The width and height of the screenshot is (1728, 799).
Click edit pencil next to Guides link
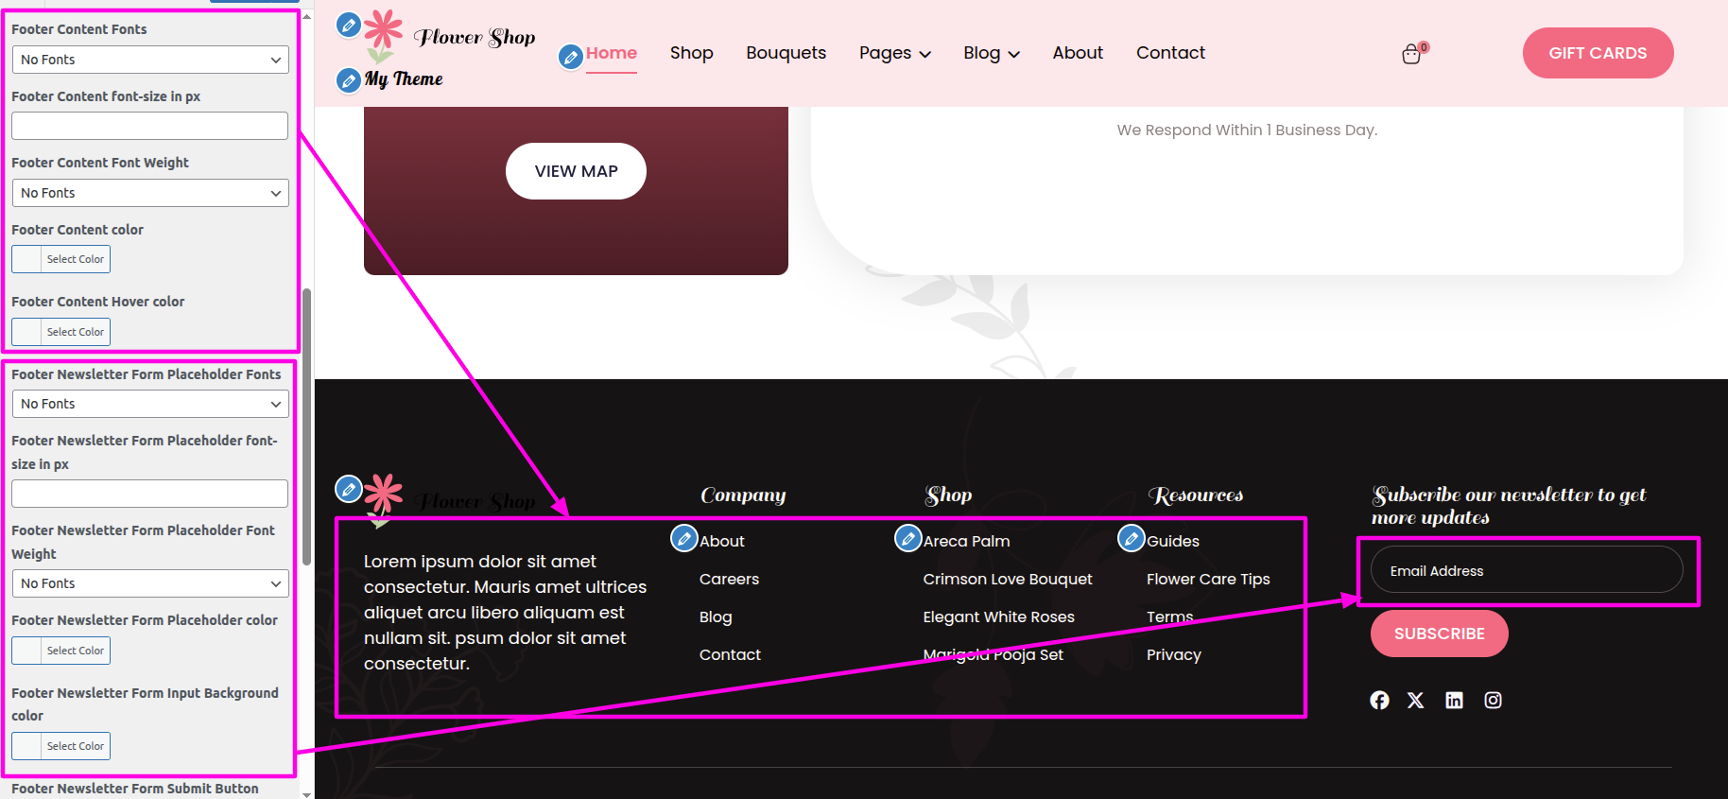(x=1131, y=539)
